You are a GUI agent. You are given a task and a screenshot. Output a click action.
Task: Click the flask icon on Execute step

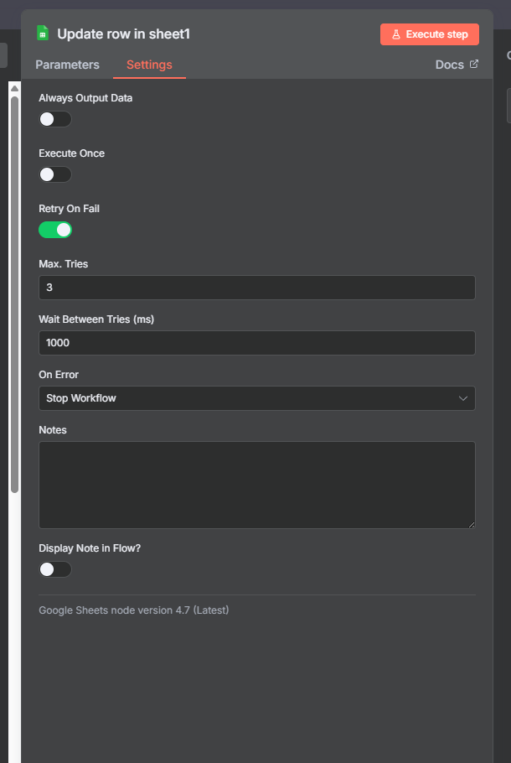click(396, 34)
